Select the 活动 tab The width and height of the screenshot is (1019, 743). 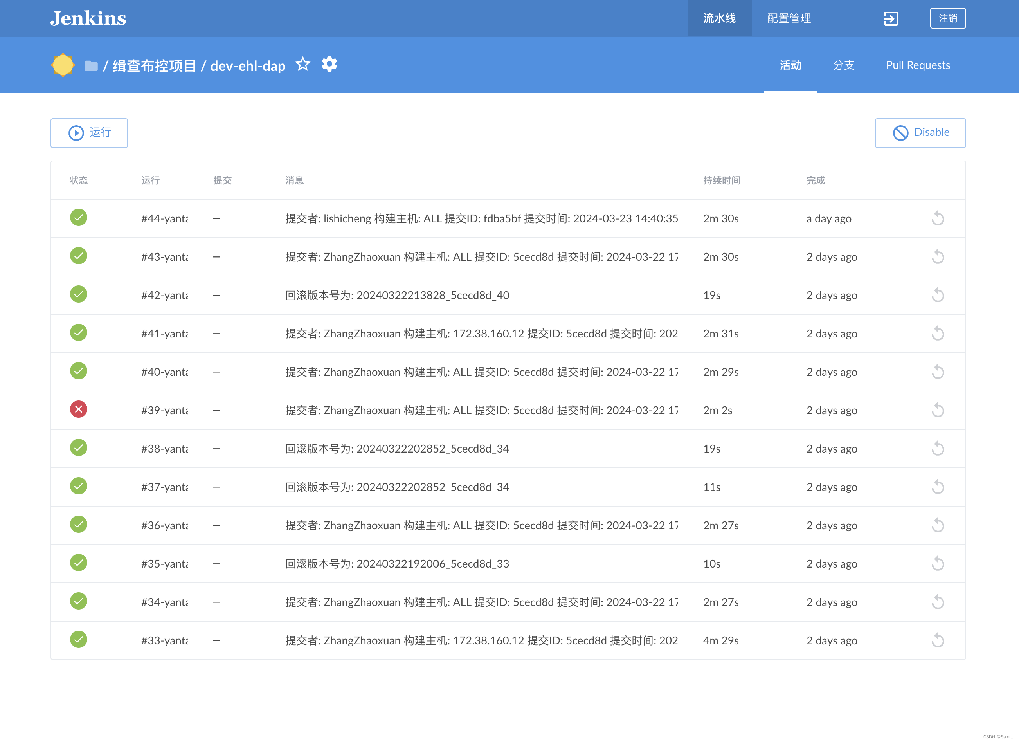tap(790, 65)
